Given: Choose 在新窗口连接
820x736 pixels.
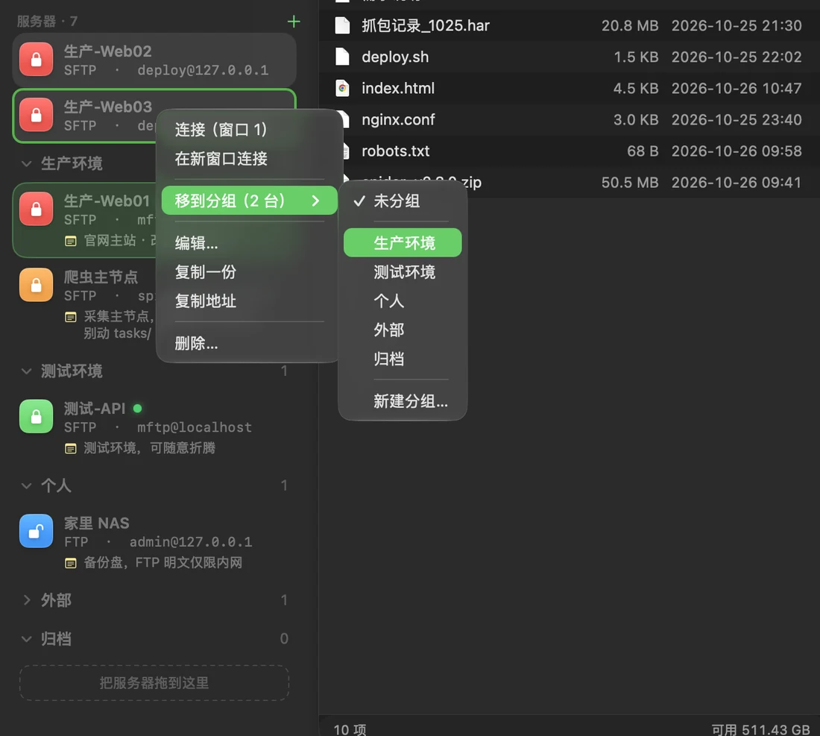Looking at the screenshot, I should (x=249, y=159).
